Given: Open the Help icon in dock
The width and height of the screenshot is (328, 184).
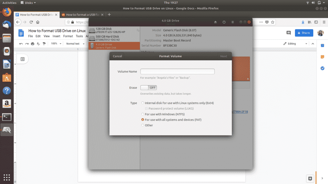Looking at the screenshot, I should pyautogui.click(x=7, y=91).
